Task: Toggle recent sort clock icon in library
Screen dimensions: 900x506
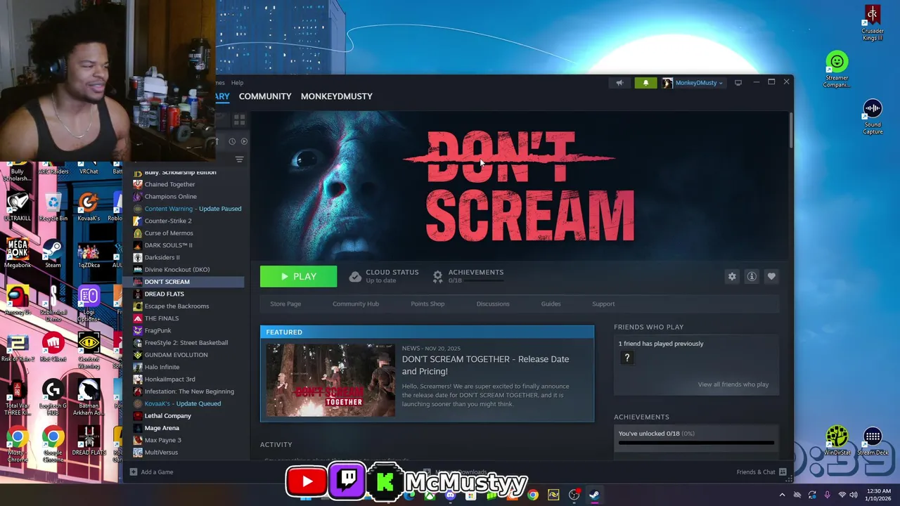Action: click(x=232, y=141)
